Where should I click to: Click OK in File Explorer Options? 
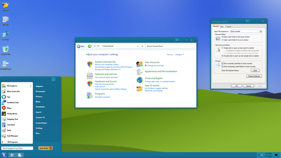(236, 86)
